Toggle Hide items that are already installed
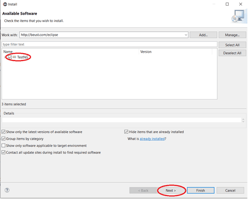 (126, 132)
